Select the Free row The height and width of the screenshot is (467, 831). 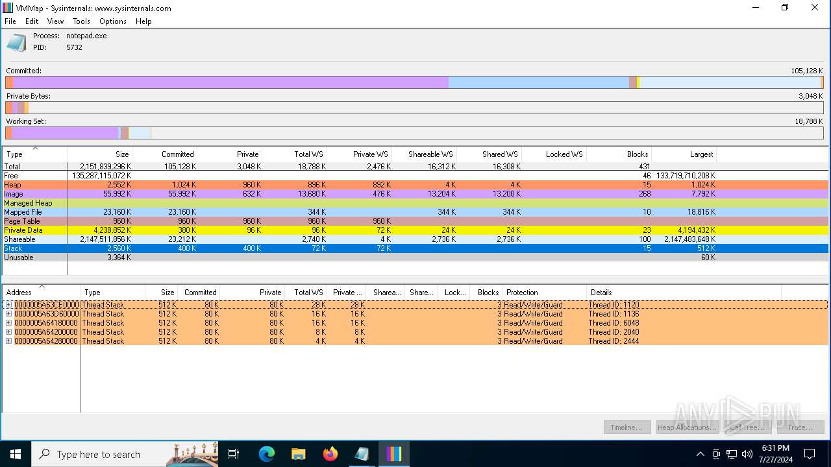pos(415,176)
